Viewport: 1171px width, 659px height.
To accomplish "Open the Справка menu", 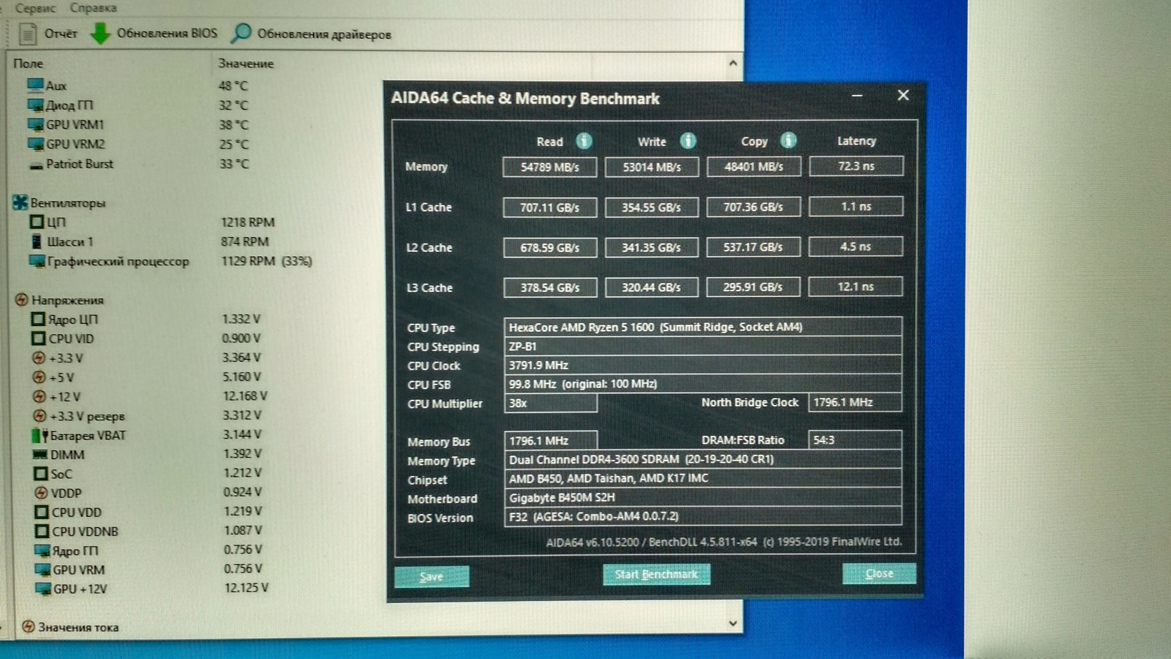I will pos(93,8).
